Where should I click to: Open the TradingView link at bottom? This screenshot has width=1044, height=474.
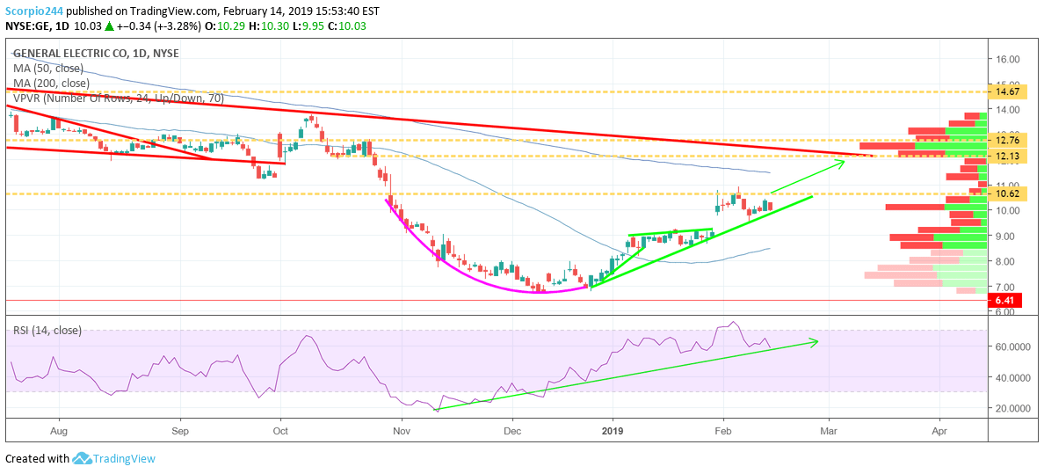(x=124, y=459)
